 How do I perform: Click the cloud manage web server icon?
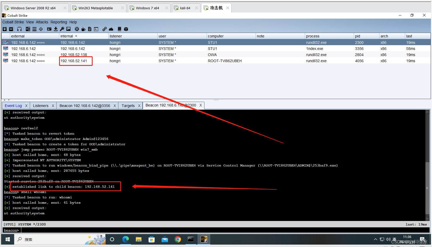pyautogui.click(x=111, y=29)
